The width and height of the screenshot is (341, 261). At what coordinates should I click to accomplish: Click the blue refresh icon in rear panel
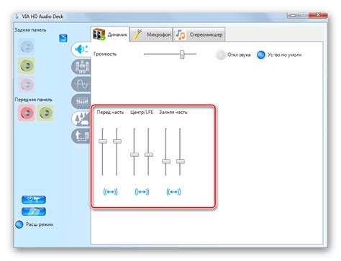[x=63, y=38]
